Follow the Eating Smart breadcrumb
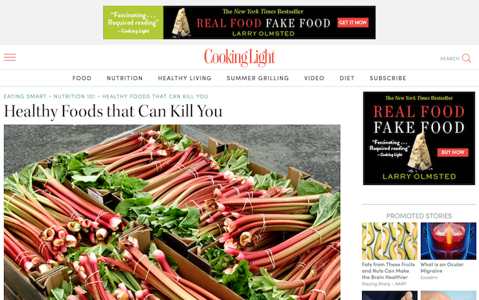The image size is (479, 300). click(25, 97)
